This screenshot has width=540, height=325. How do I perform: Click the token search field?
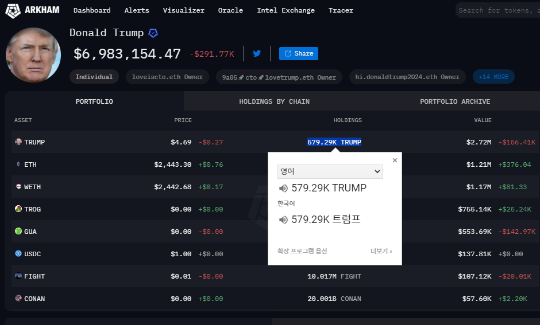click(x=497, y=10)
